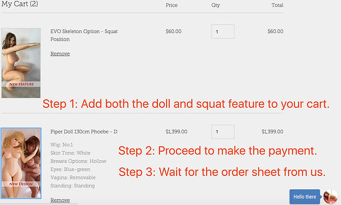Click the $1,399.00 total amount
Screen dimensions: 341x205
272,131
